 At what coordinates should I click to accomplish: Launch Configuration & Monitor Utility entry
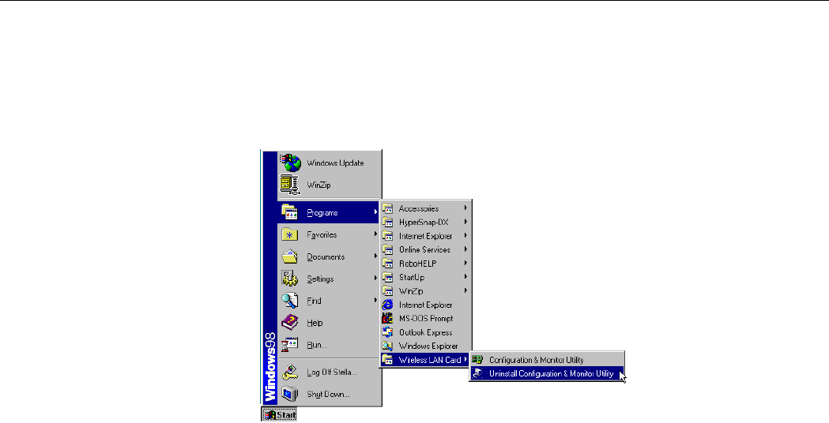(x=547, y=360)
